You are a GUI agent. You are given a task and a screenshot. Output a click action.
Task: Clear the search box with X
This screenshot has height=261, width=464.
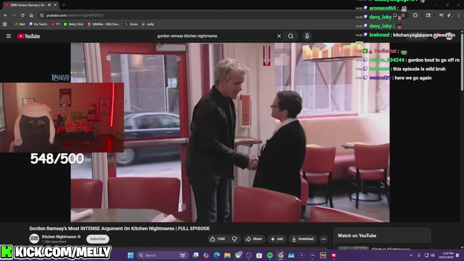click(279, 36)
